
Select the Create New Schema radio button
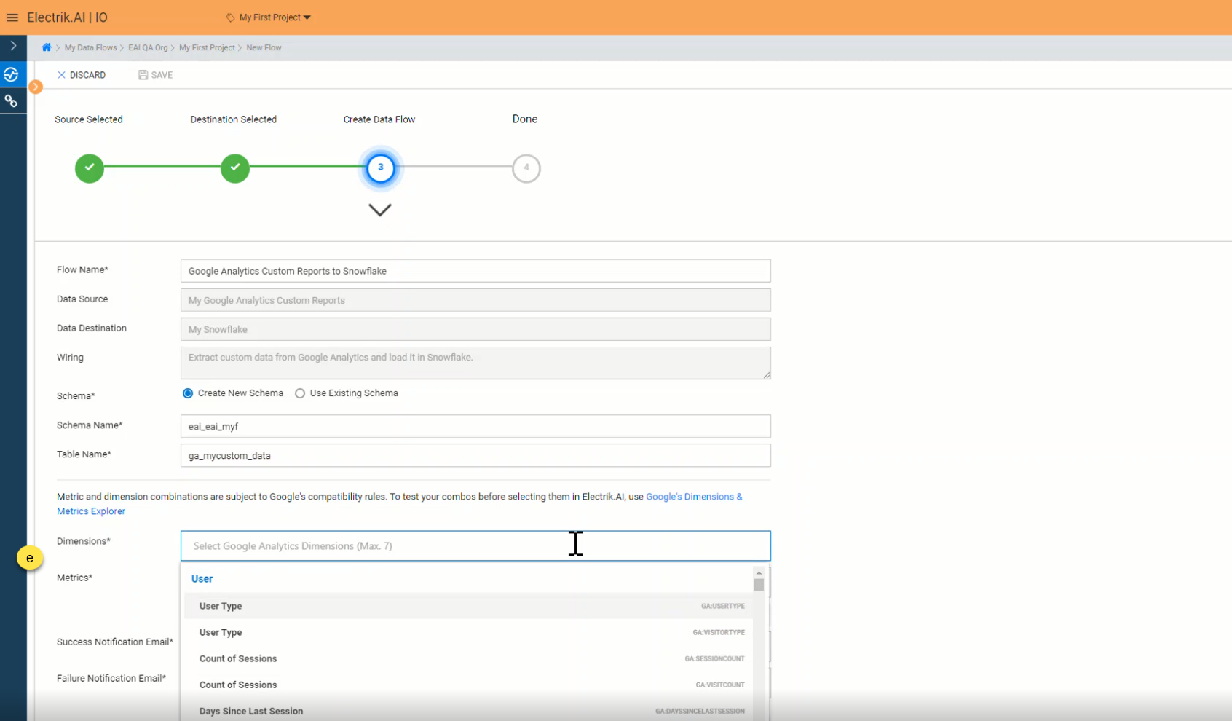click(x=188, y=393)
